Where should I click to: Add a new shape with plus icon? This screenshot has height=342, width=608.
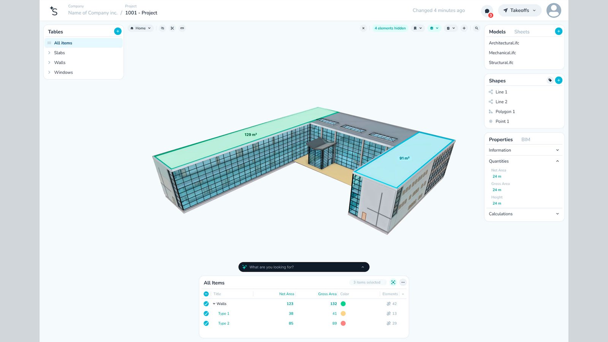click(559, 80)
